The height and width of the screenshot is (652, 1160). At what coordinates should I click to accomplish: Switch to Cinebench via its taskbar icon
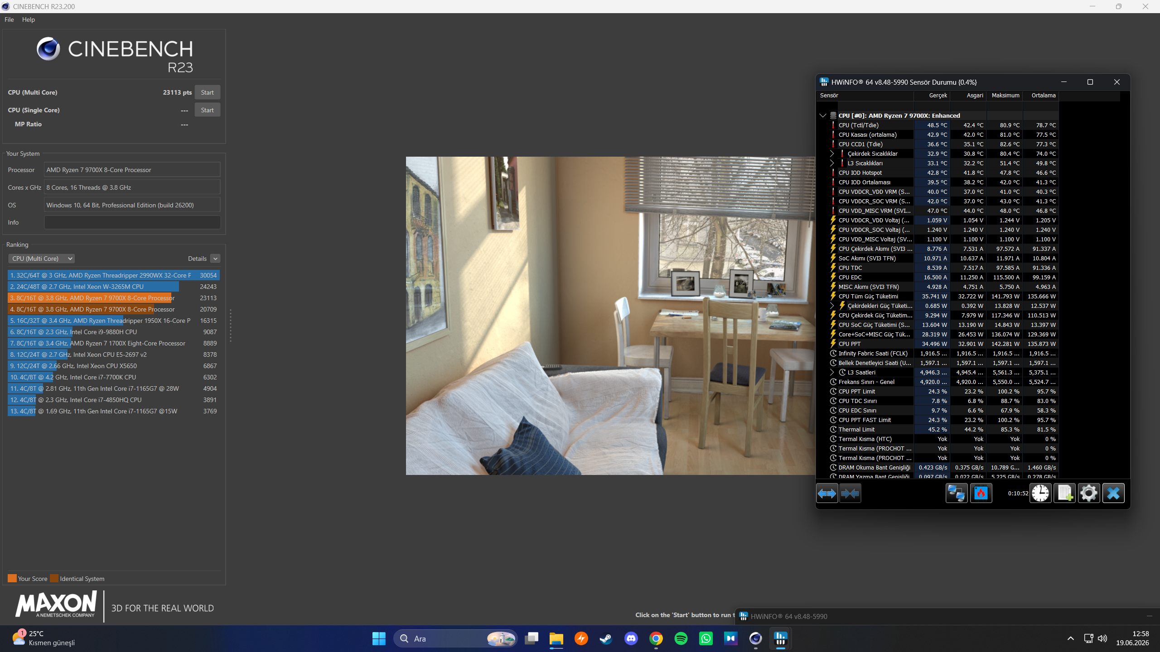pos(756,638)
